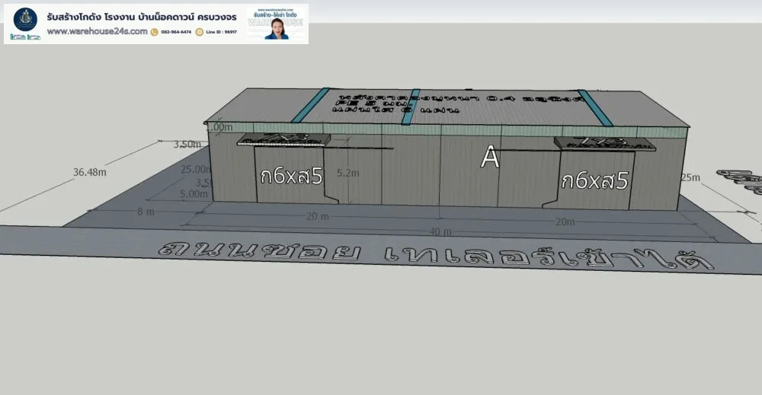This screenshot has height=395, width=762.
Task: Click the round company logo in the banner
Action: 25,18
